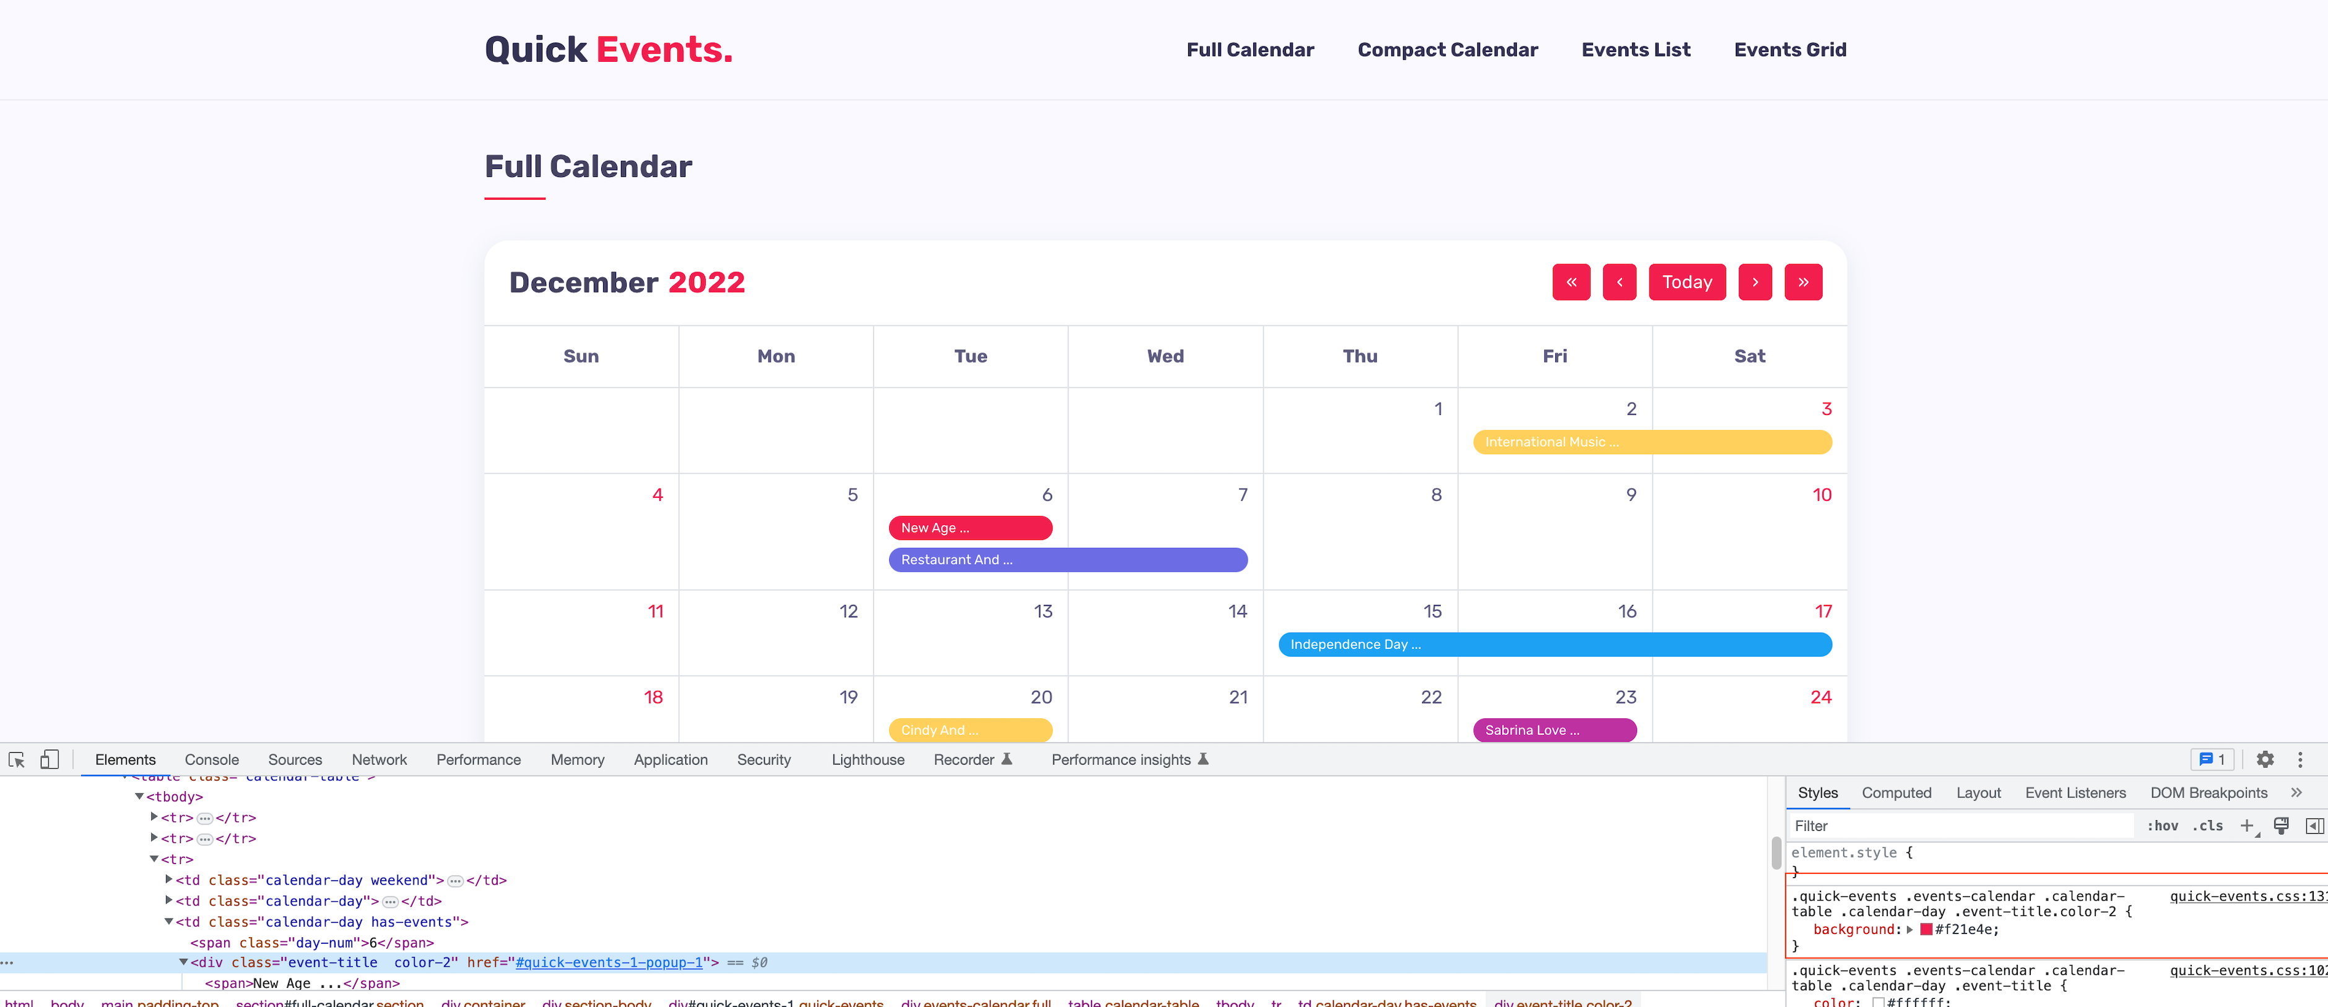Activate the inspect element picker icon
Image resolution: width=2328 pixels, height=1007 pixels.
pyautogui.click(x=16, y=760)
